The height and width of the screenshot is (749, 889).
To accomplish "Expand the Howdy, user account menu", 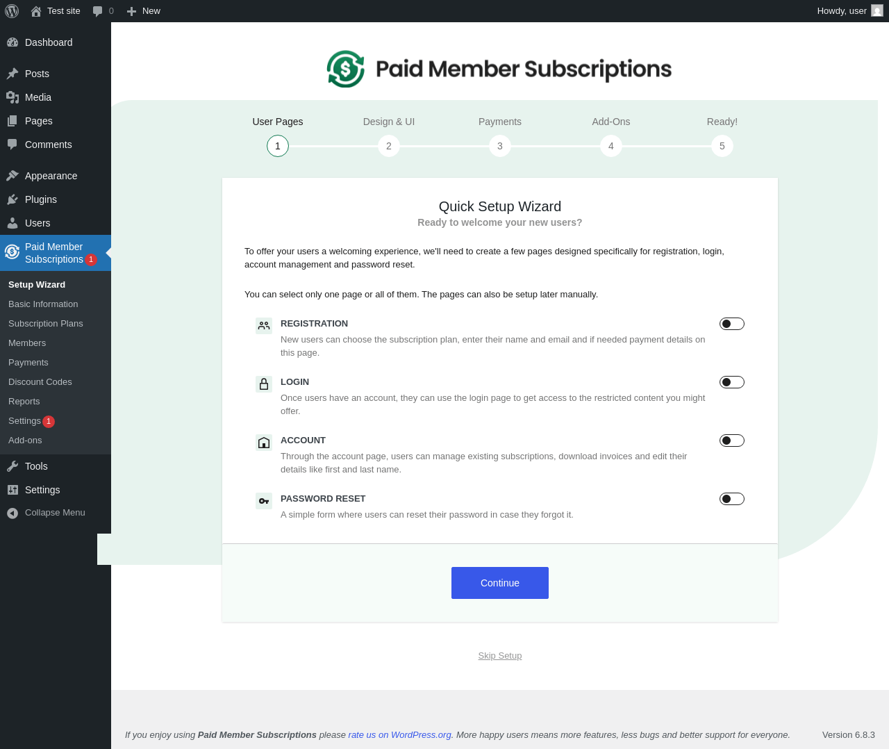I will [x=842, y=11].
